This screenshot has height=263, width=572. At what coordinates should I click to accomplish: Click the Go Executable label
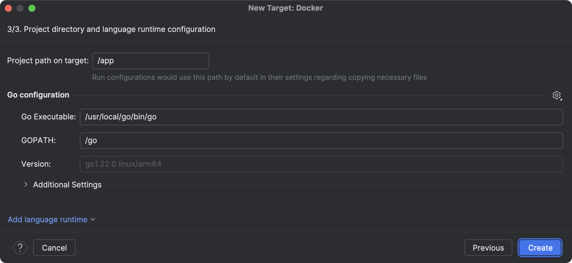48,117
